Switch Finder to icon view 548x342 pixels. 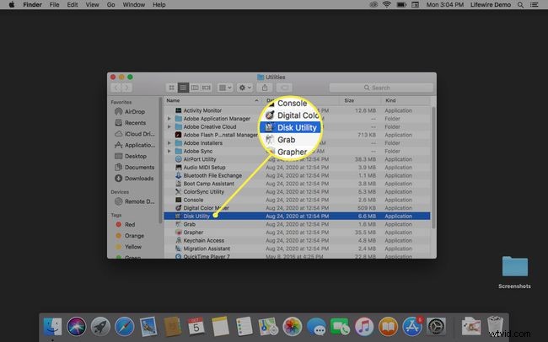pos(172,88)
